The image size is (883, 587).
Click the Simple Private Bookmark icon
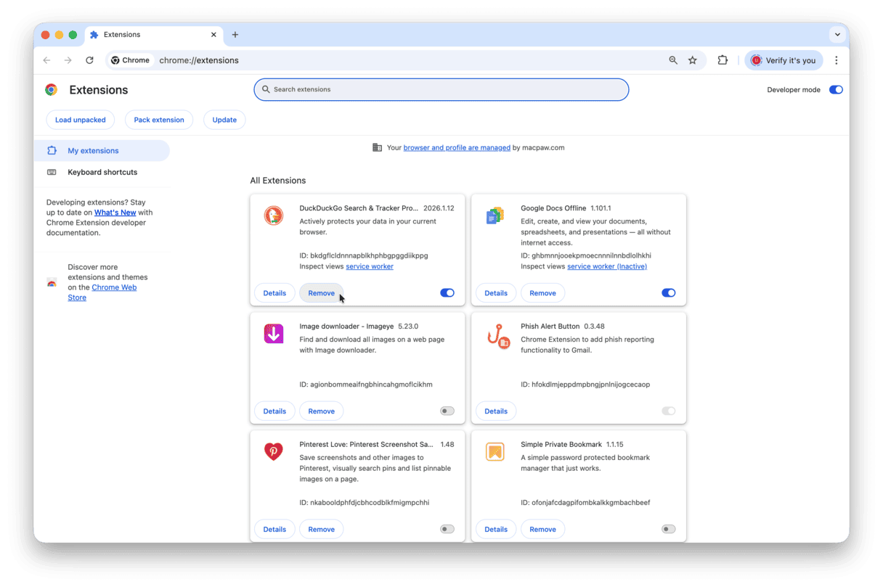pos(495,451)
